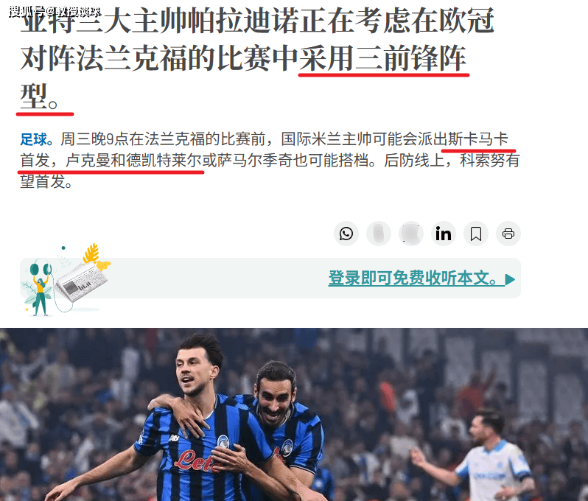Bookmark this article with the save icon

476,234
